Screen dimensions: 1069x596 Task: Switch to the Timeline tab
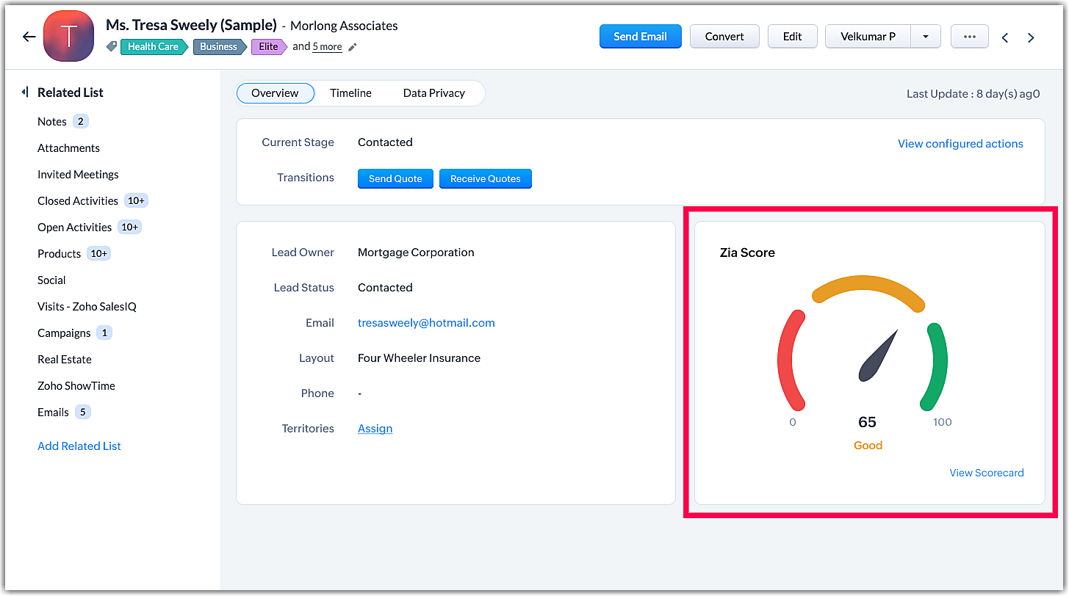pos(350,93)
